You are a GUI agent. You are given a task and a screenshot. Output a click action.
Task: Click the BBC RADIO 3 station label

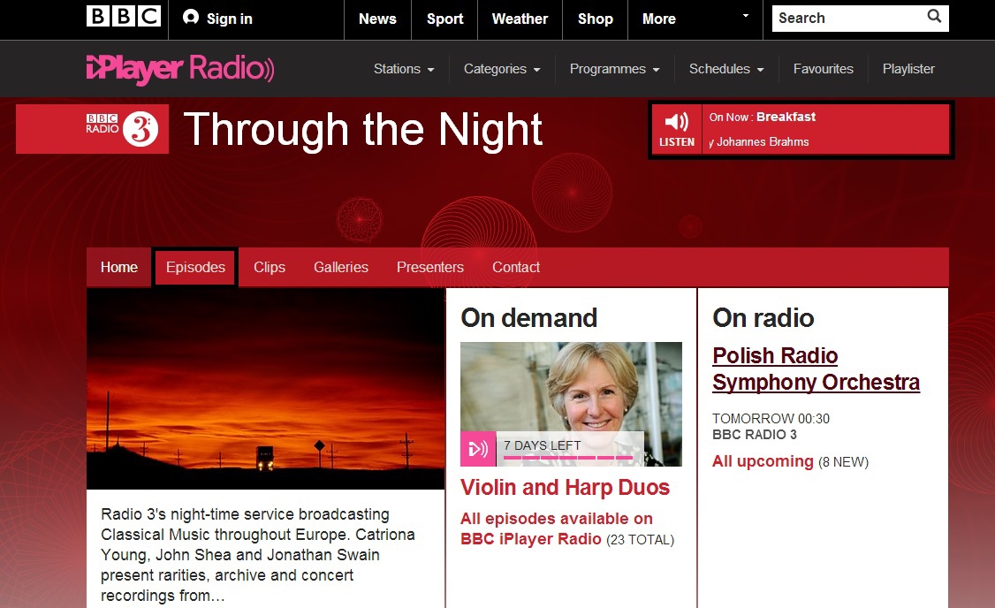tap(755, 435)
